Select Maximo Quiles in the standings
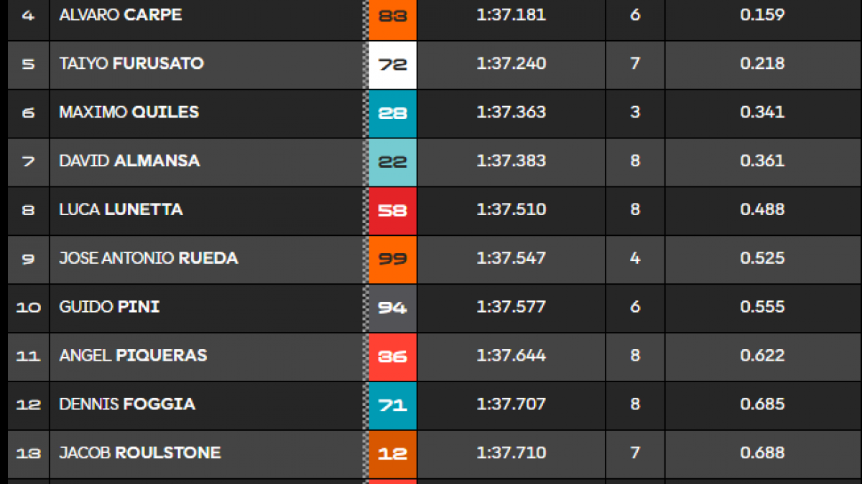The height and width of the screenshot is (484, 862). [x=129, y=112]
